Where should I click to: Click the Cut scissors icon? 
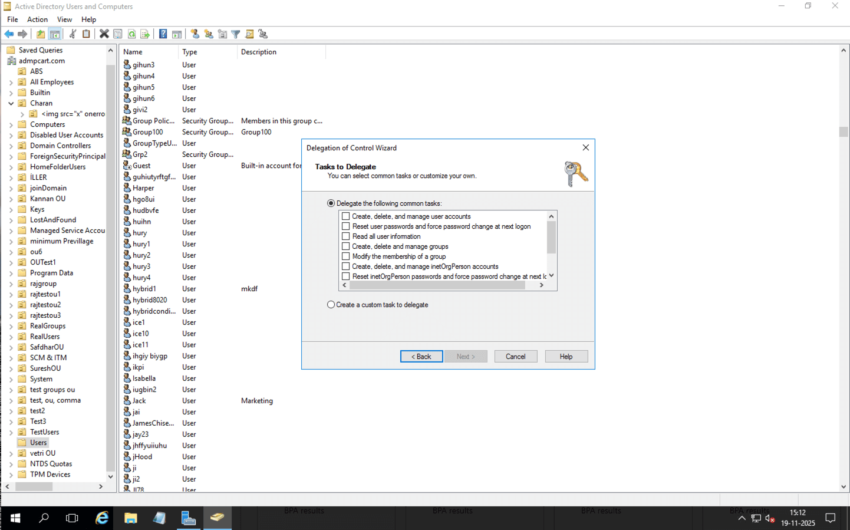[x=73, y=34]
